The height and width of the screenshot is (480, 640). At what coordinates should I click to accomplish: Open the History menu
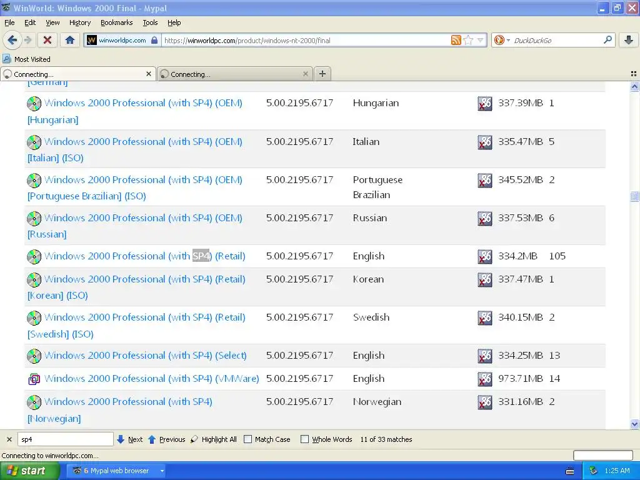tap(79, 22)
